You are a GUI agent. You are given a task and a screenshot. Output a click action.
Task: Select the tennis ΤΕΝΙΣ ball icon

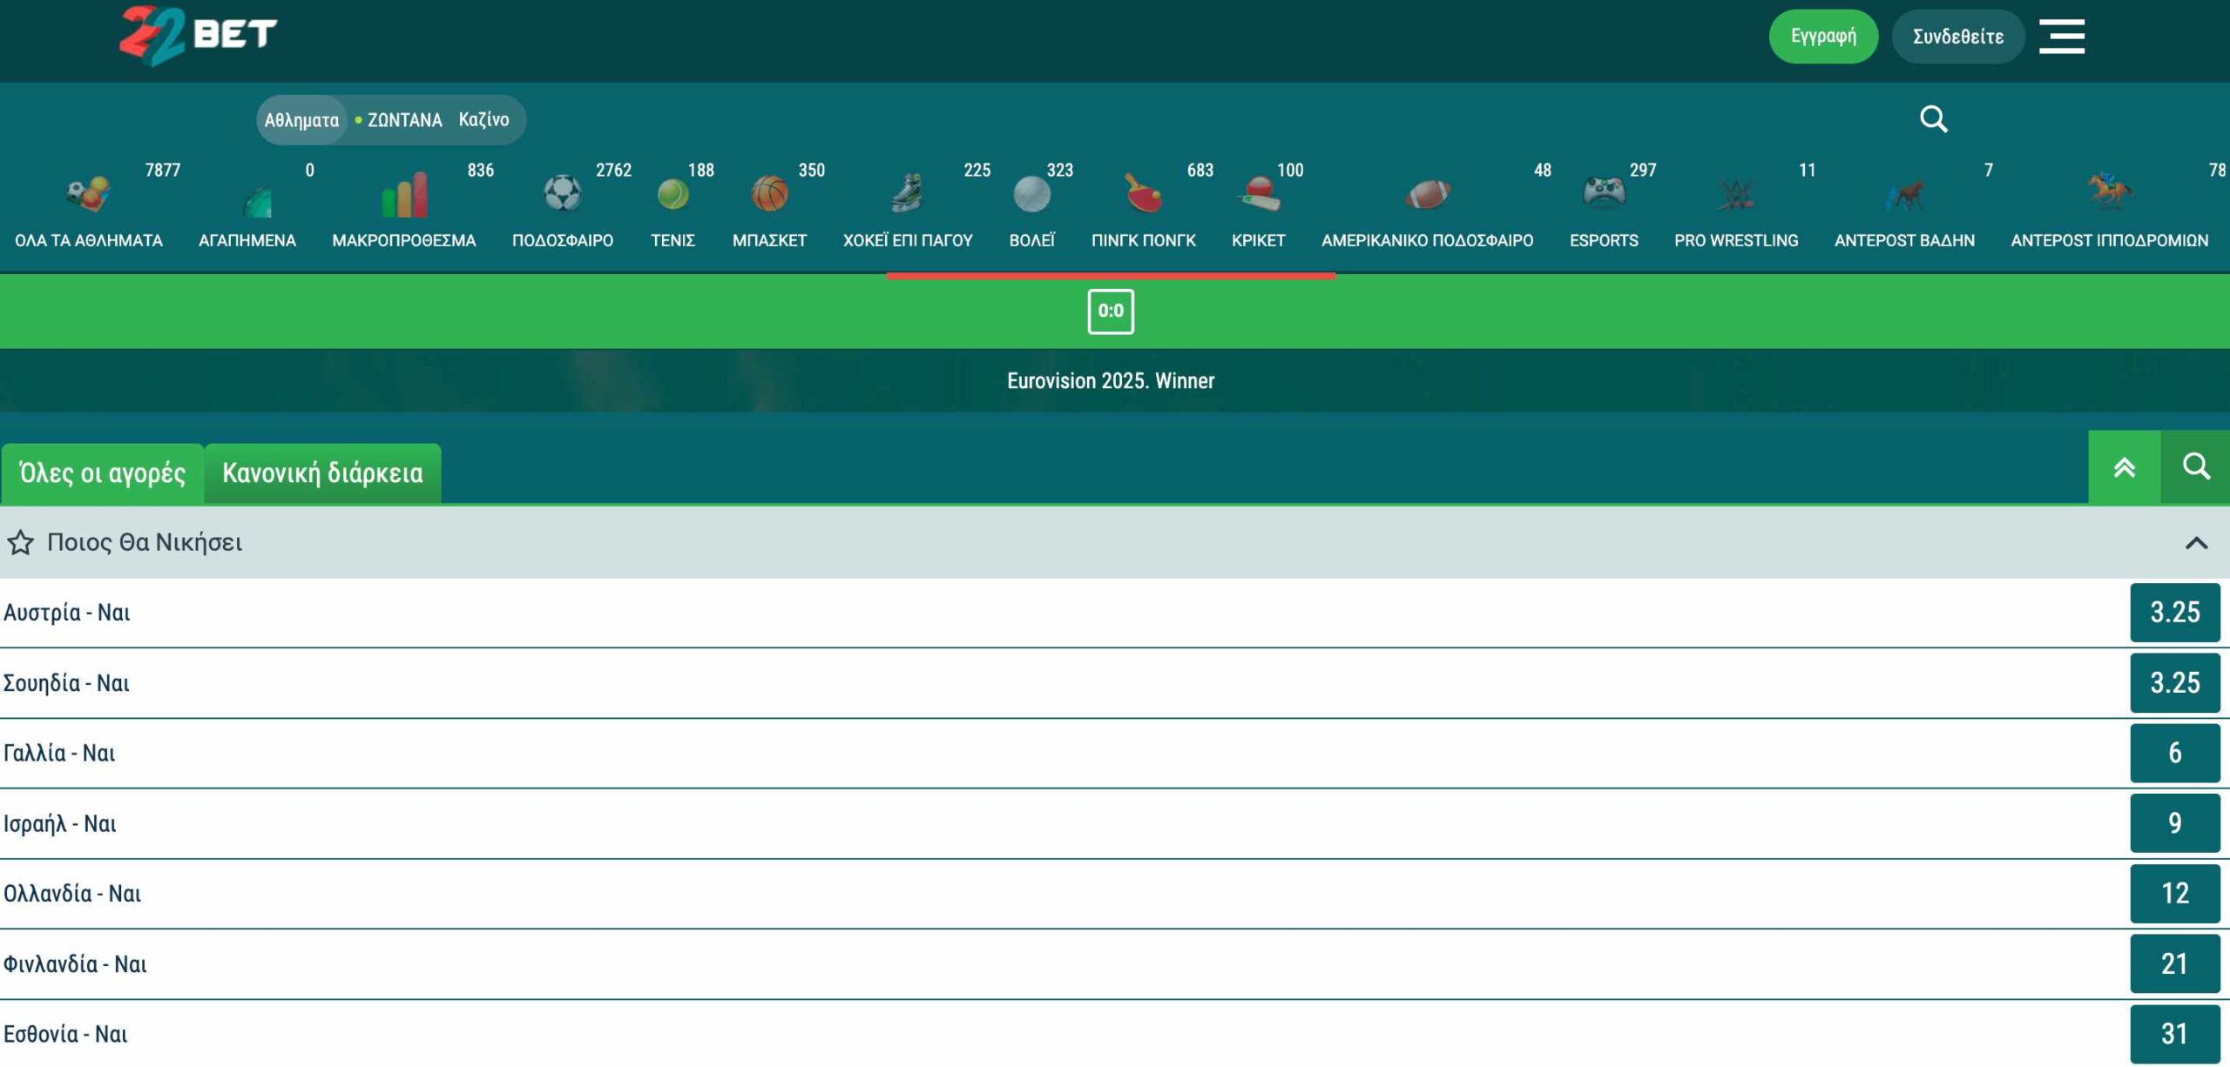pyautogui.click(x=672, y=193)
